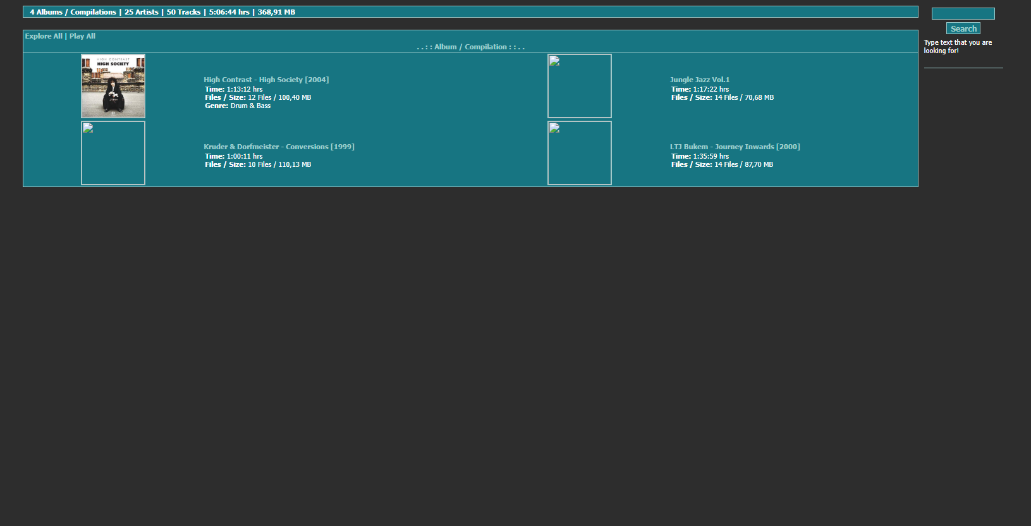The image size is (1031, 526).
Task: Open Kruder & Dorfmeister - Conversions [1999] link
Action: [279, 147]
